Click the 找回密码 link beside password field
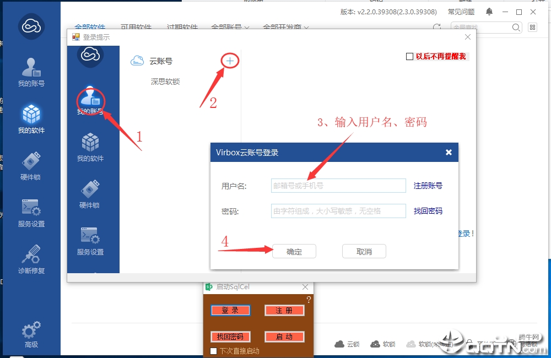Viewport: 551px width, 358px height. coord(428,211)
